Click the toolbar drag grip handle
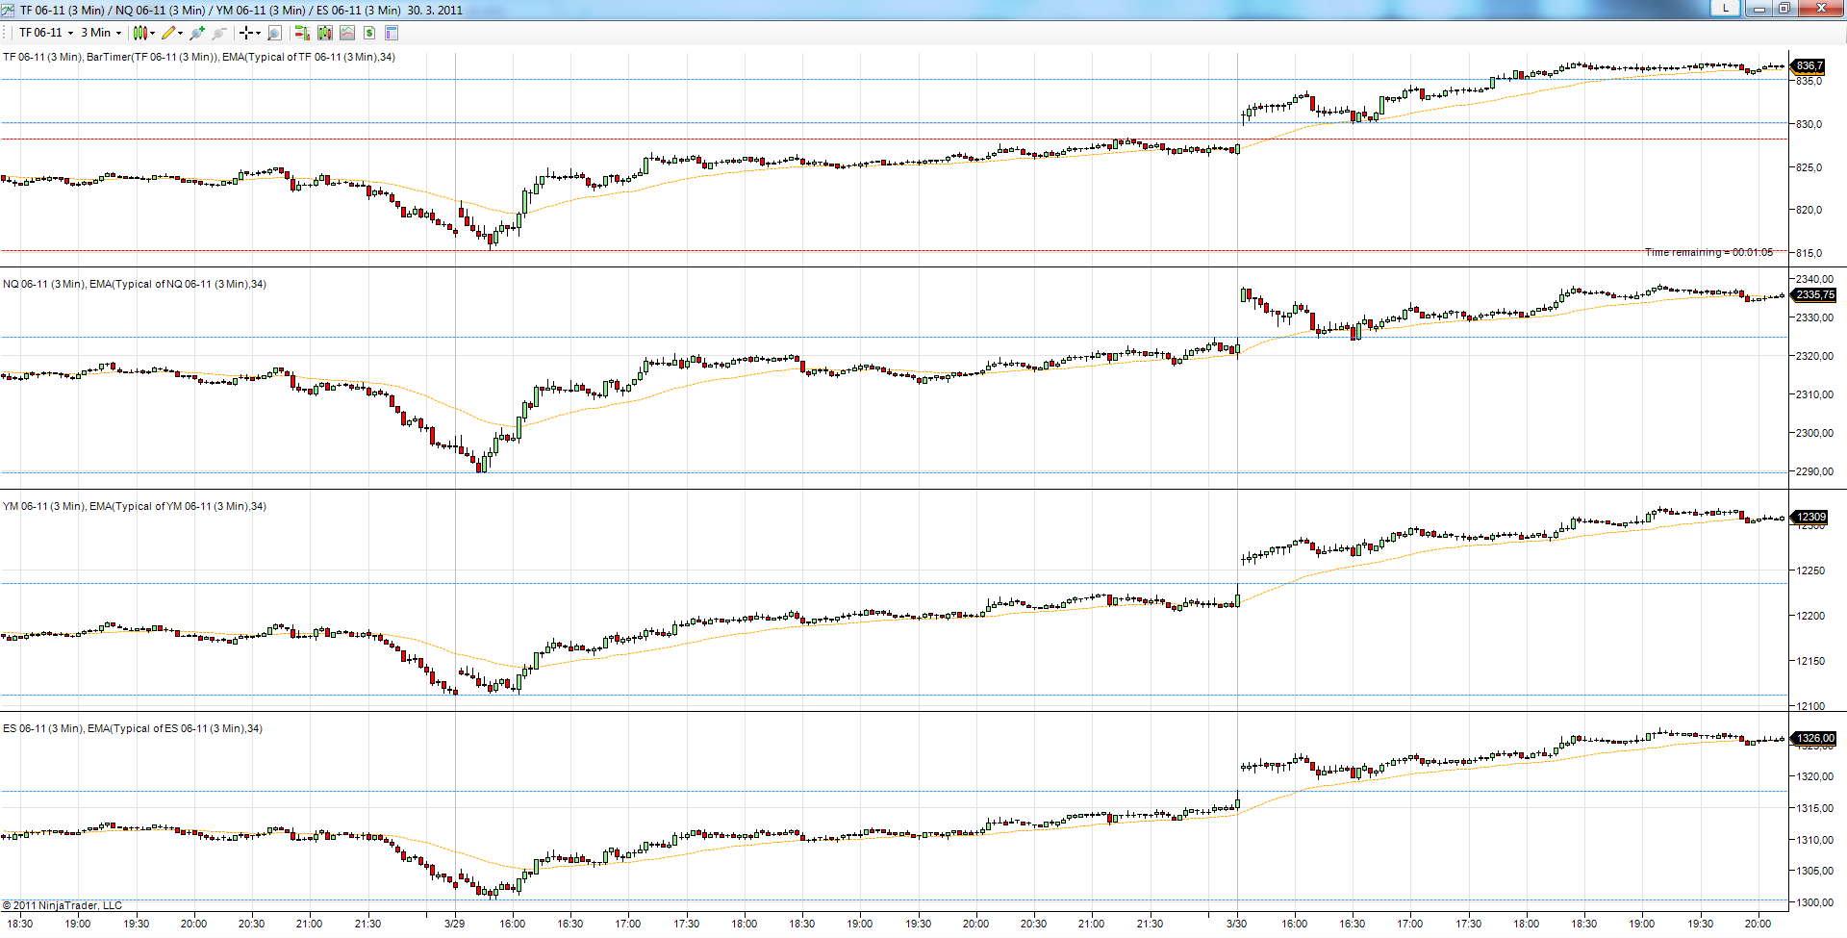The image size is (1847, 938). pos(6,33)
